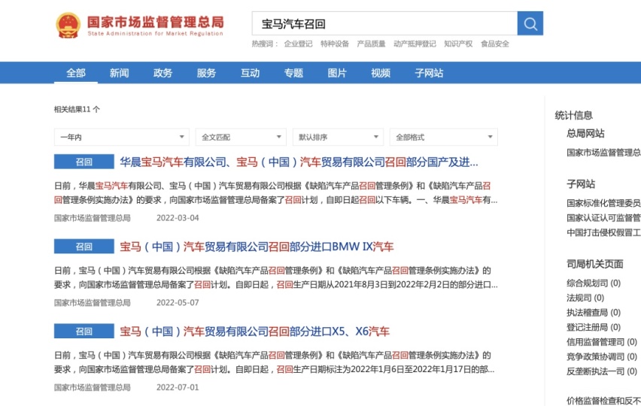Click 国家标准化管理委员 sub-site link
The width and height of the screenshot is (641, 406).
pos(603,203)
